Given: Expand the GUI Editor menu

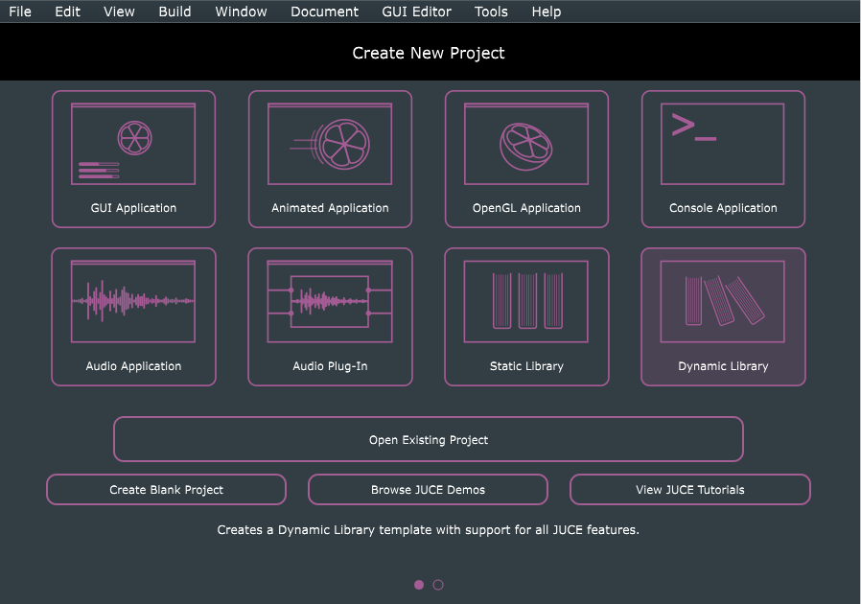Looking at the screenshot, I should (x=416, y=12).
